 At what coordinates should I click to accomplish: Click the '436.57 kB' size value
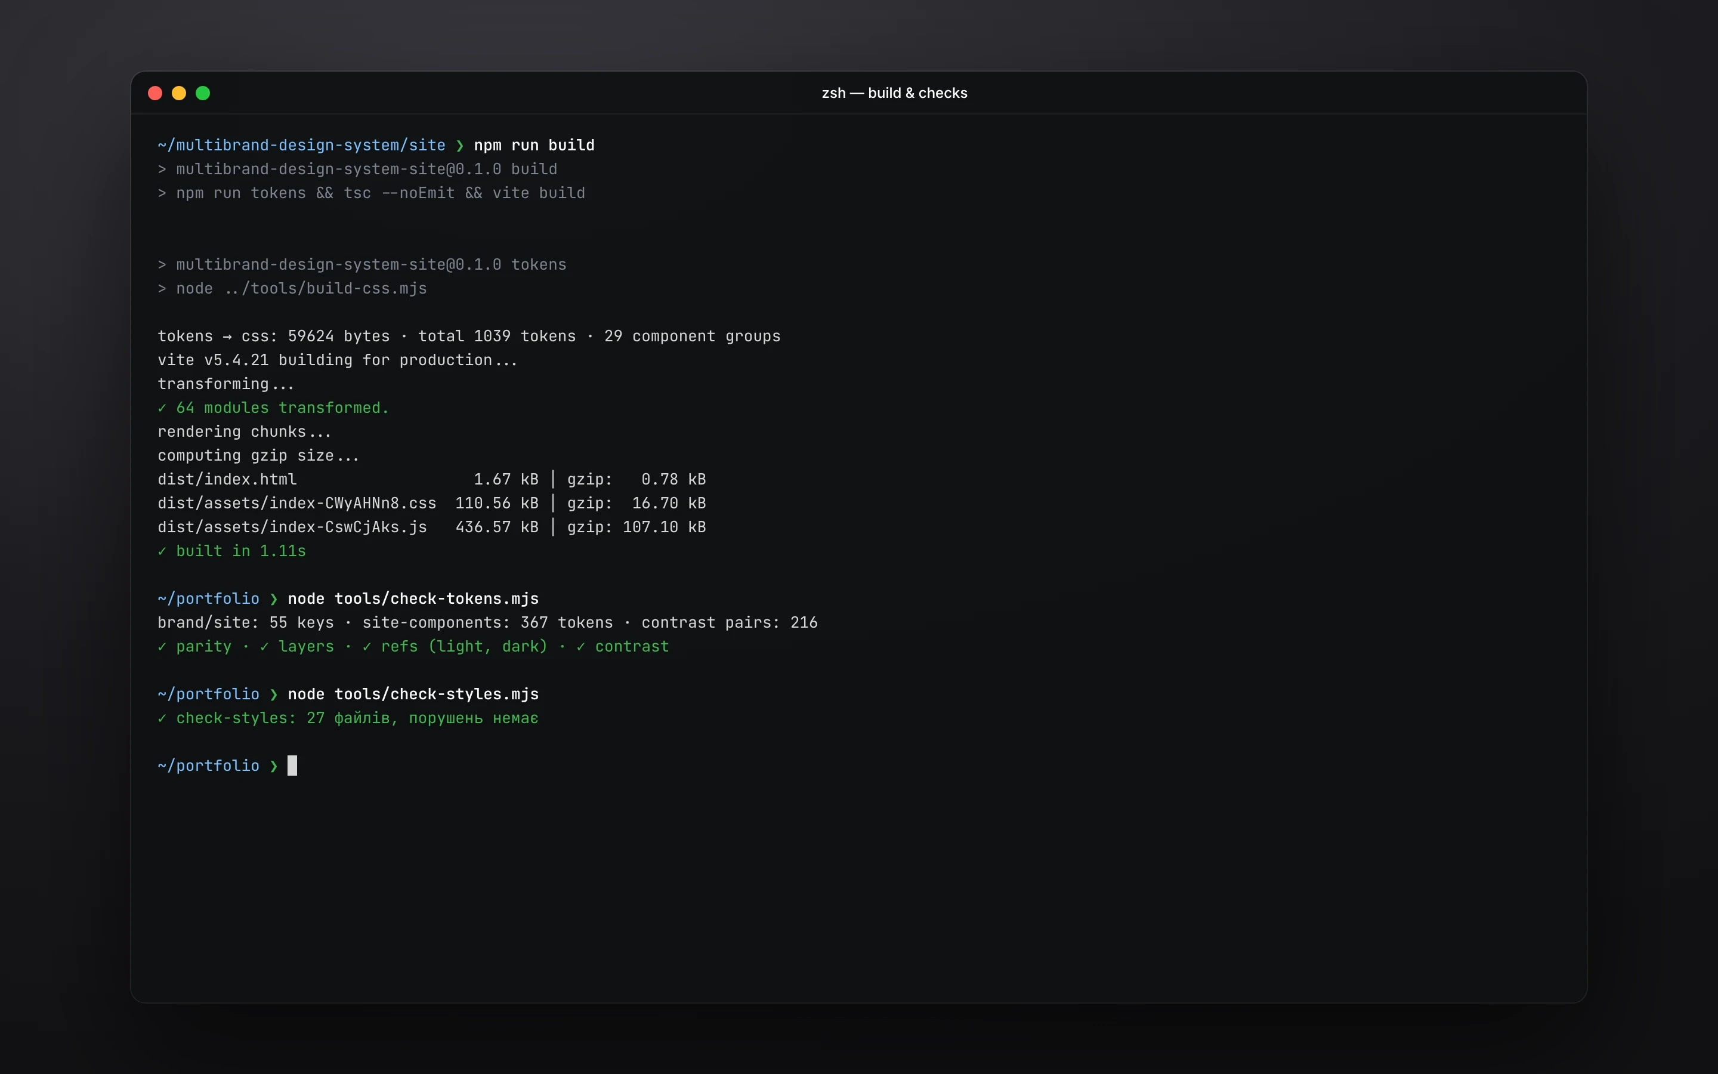(497, 527)
